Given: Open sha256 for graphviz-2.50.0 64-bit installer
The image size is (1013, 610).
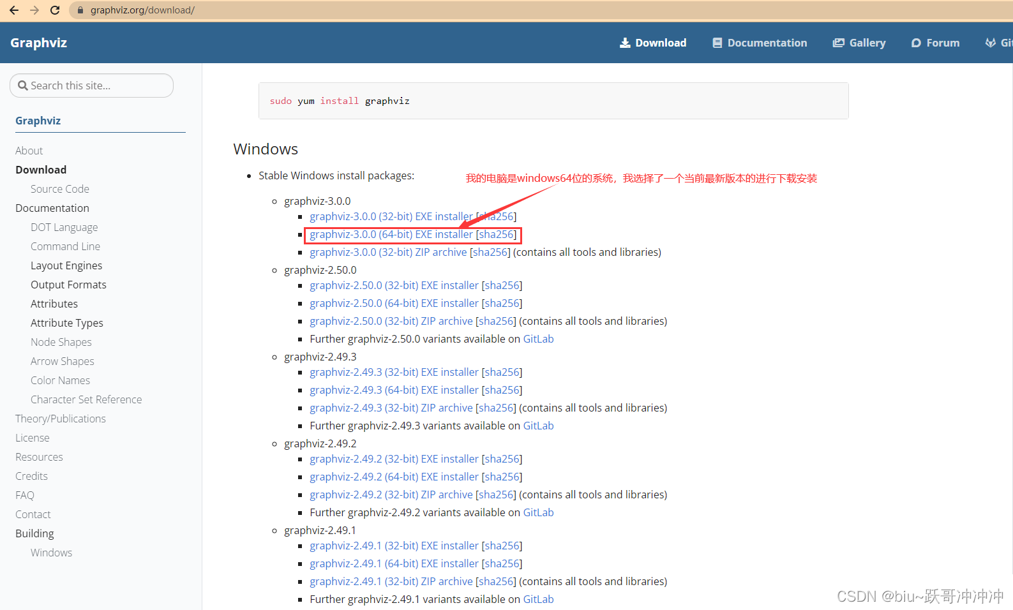Looking at the screenshot, I should pos(502,303).
